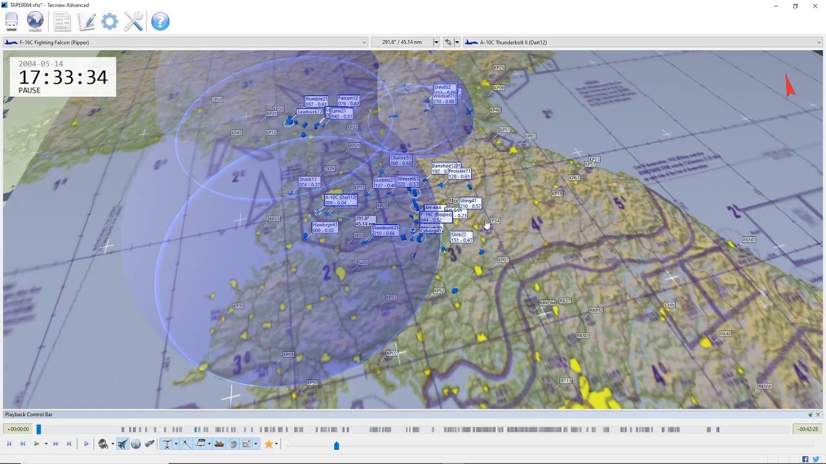
Task: Open help via blue question mark icon
Action: click(x=160, y=22)
